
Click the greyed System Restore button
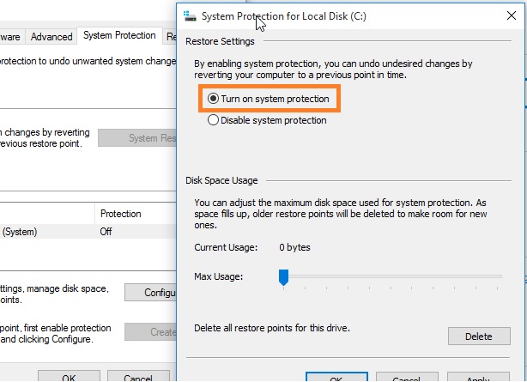137,138
